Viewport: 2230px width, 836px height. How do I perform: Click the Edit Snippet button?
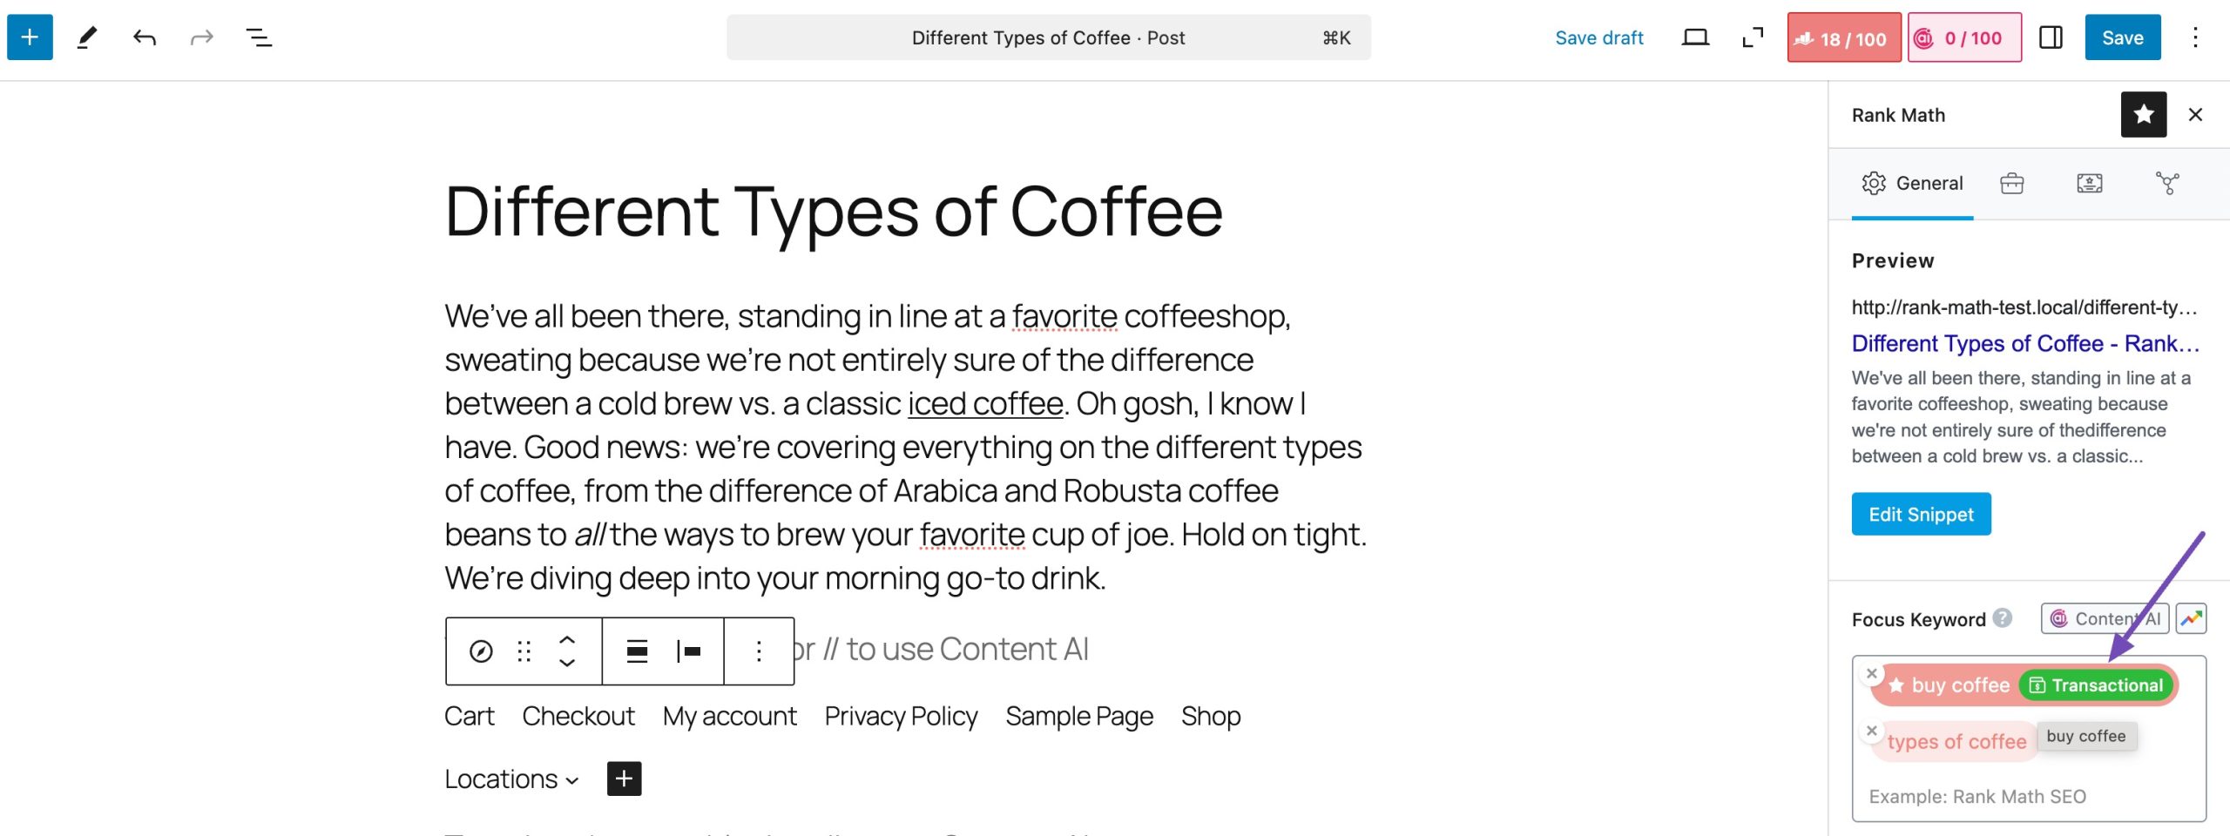tap(1921, 514)
